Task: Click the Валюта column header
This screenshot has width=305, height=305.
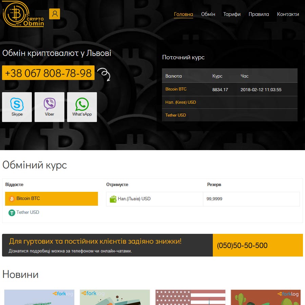Action: tap(174, 76)
